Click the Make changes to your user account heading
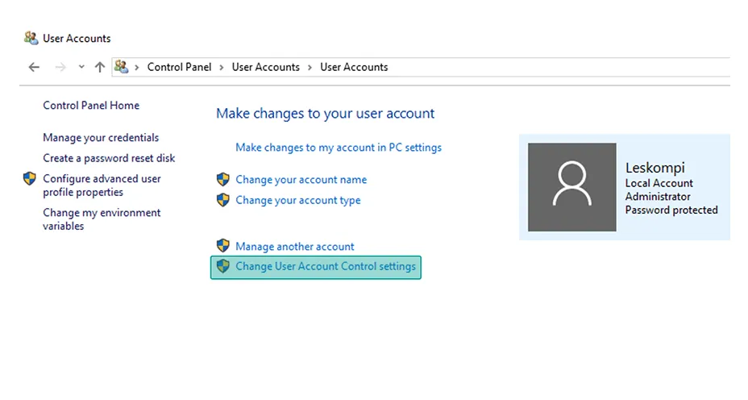This screenshot has width=748, height=400. (326, 114)
